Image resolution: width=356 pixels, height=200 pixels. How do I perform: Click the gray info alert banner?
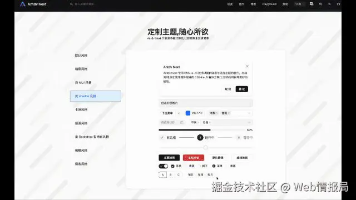[206, 103]
